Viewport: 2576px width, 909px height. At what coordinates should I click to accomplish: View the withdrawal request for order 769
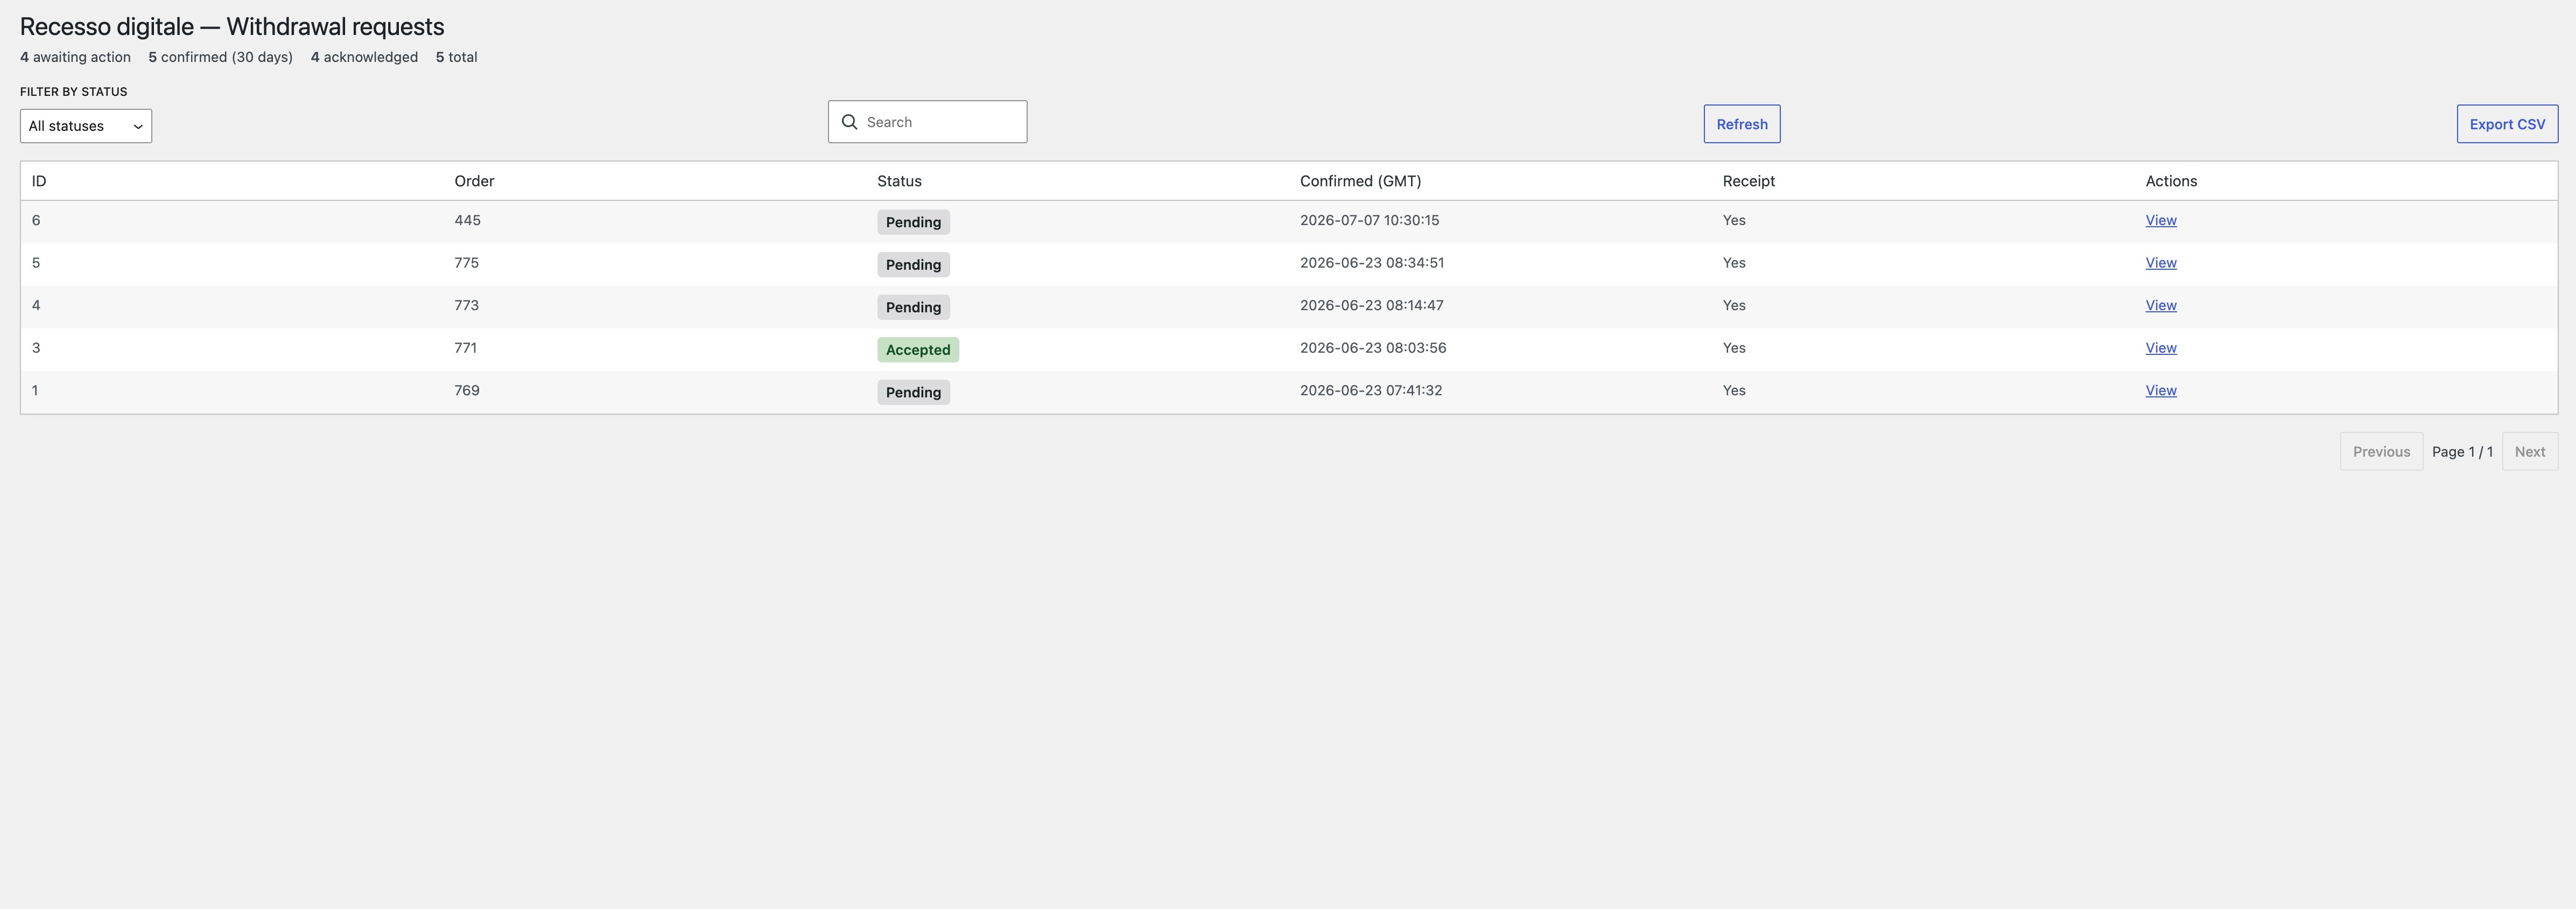coord(2160,390)
